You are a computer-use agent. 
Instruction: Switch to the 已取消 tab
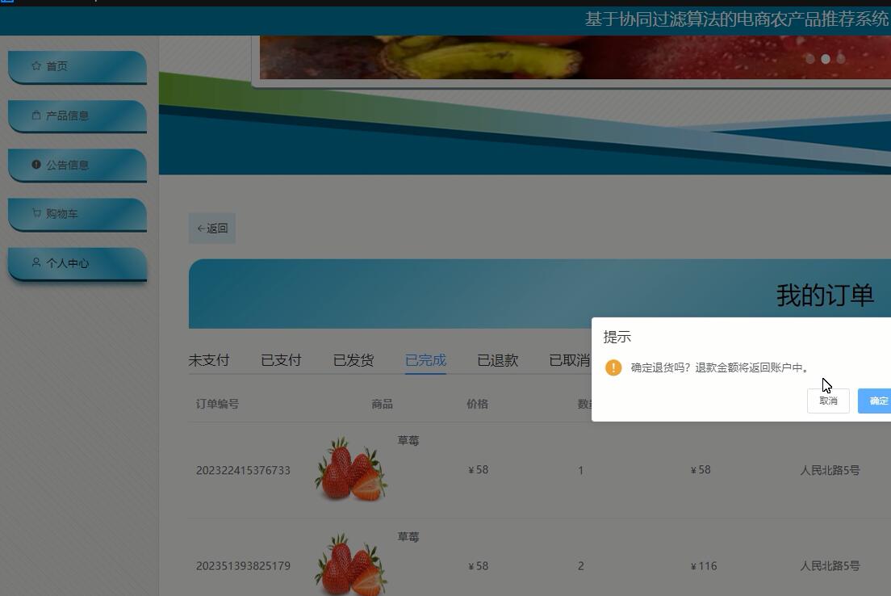pyautogui.click(x=569, y=360)
